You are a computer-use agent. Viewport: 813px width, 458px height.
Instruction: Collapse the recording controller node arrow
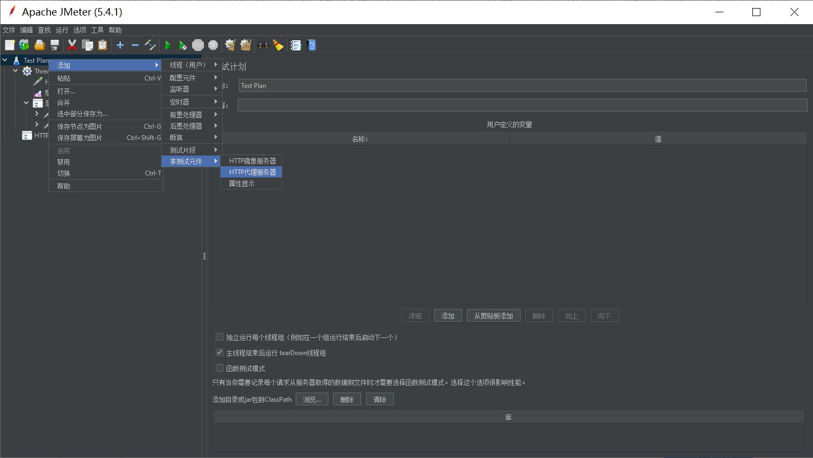pos(26,102)
